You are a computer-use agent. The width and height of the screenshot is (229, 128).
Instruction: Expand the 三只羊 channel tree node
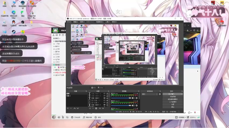coord(54,49)
